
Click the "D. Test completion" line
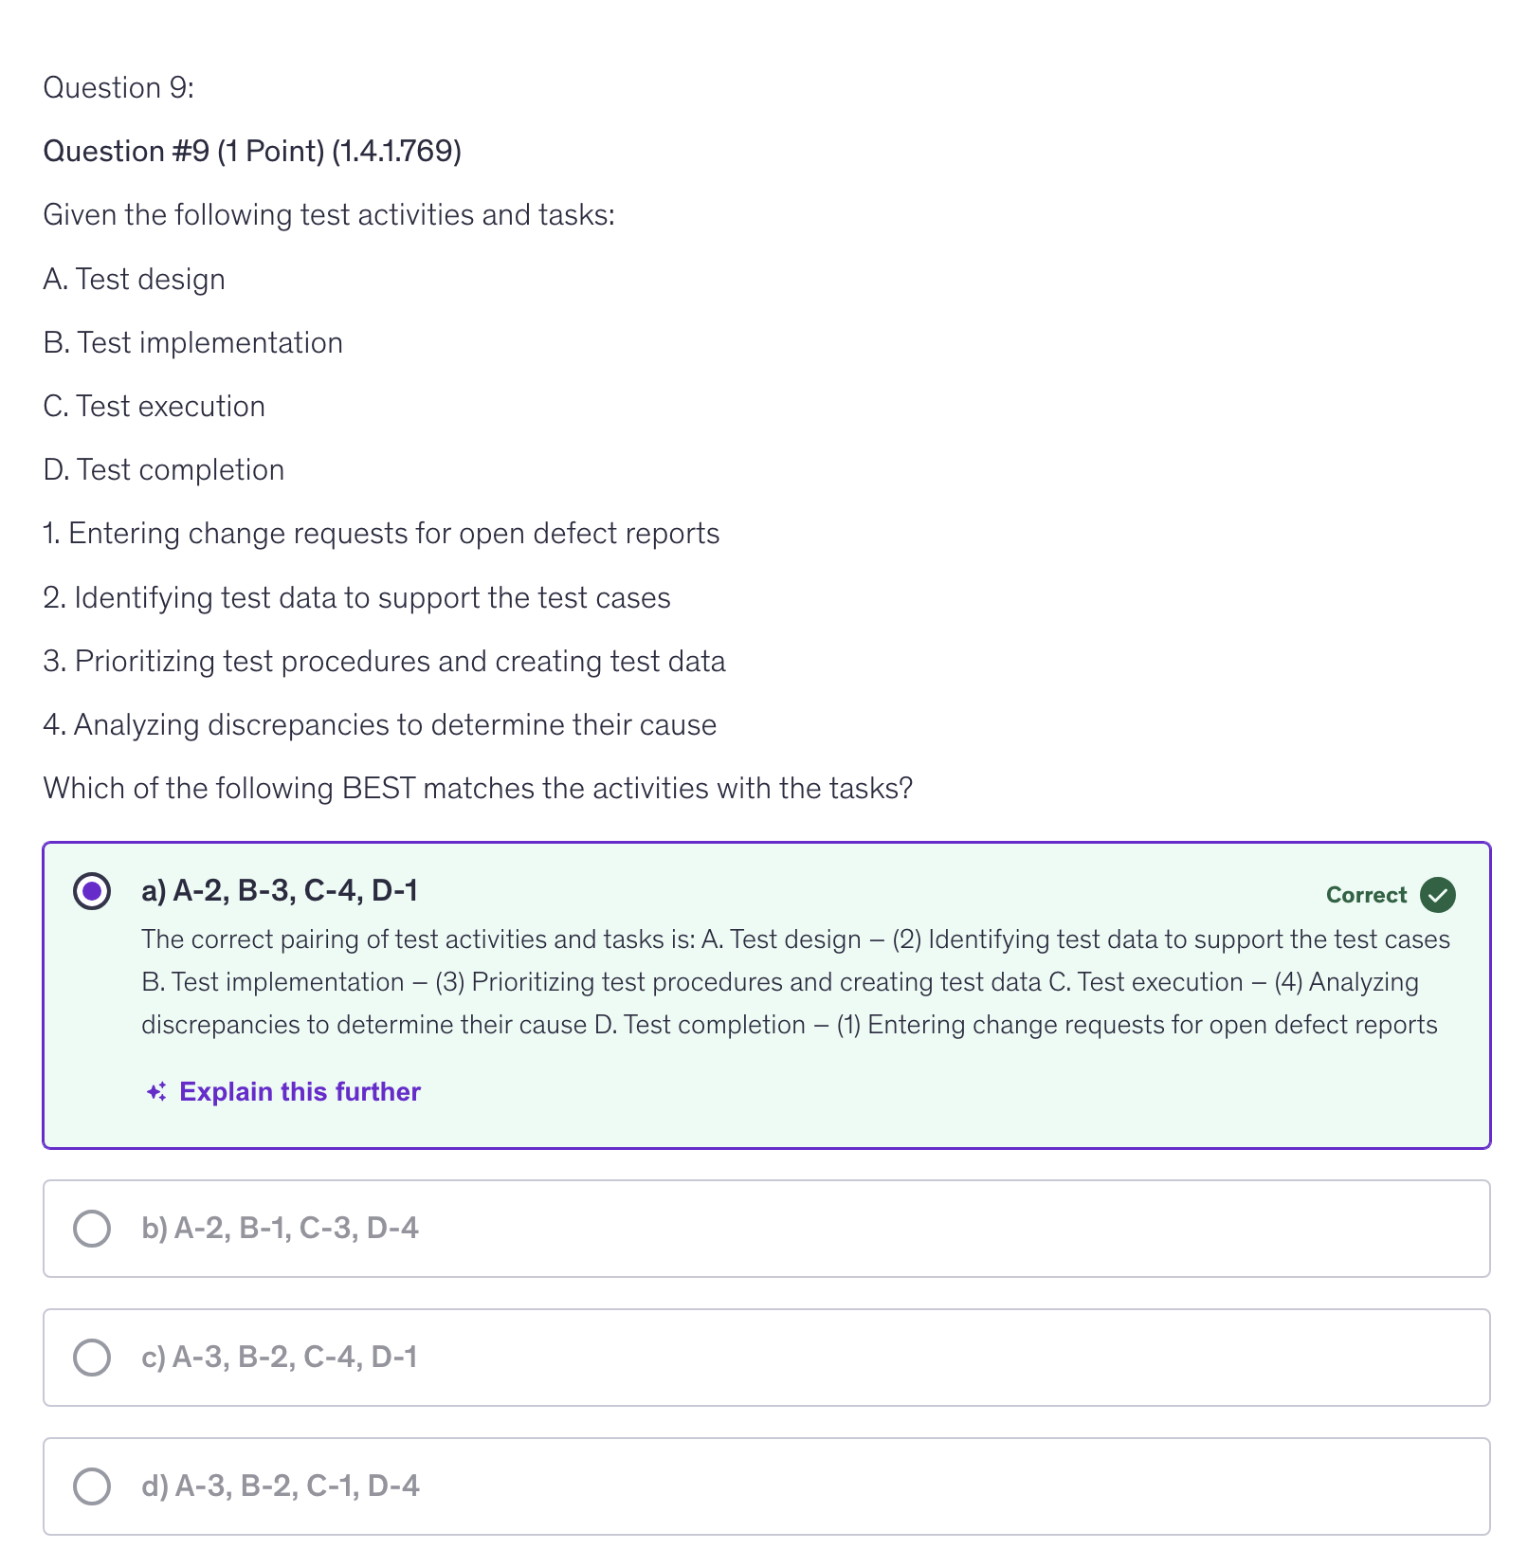pyautogui.click(x=164, y=470)
